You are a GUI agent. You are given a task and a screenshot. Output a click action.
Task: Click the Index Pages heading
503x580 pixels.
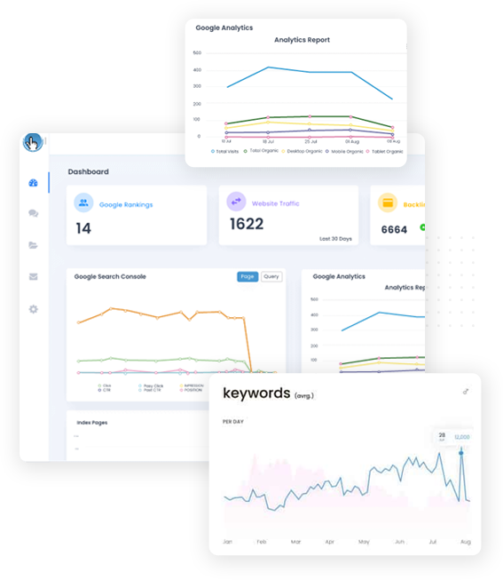[x=92, y=423]
